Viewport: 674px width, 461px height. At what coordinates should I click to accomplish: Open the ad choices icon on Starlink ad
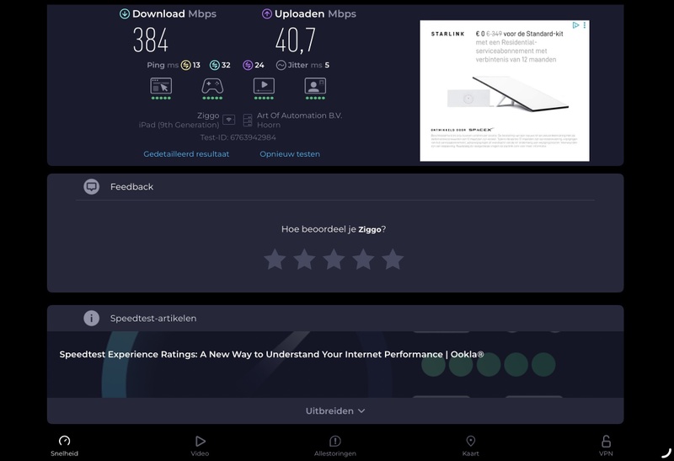point(576,25)
